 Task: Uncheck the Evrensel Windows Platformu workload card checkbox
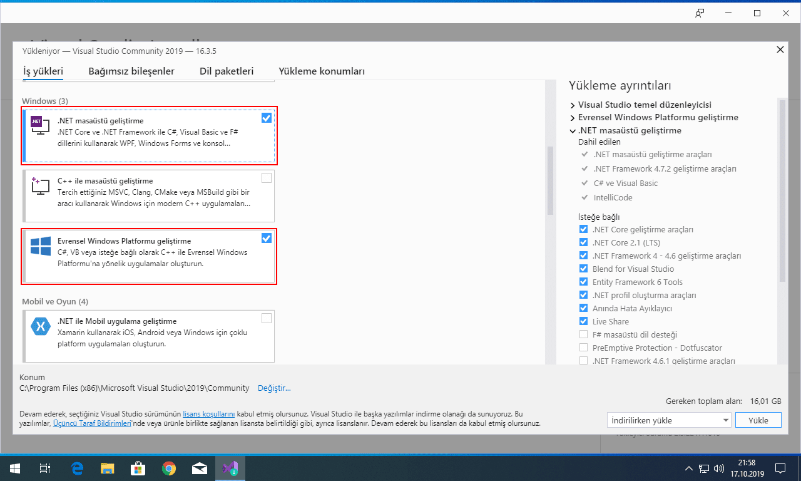(x=267, y=238)
